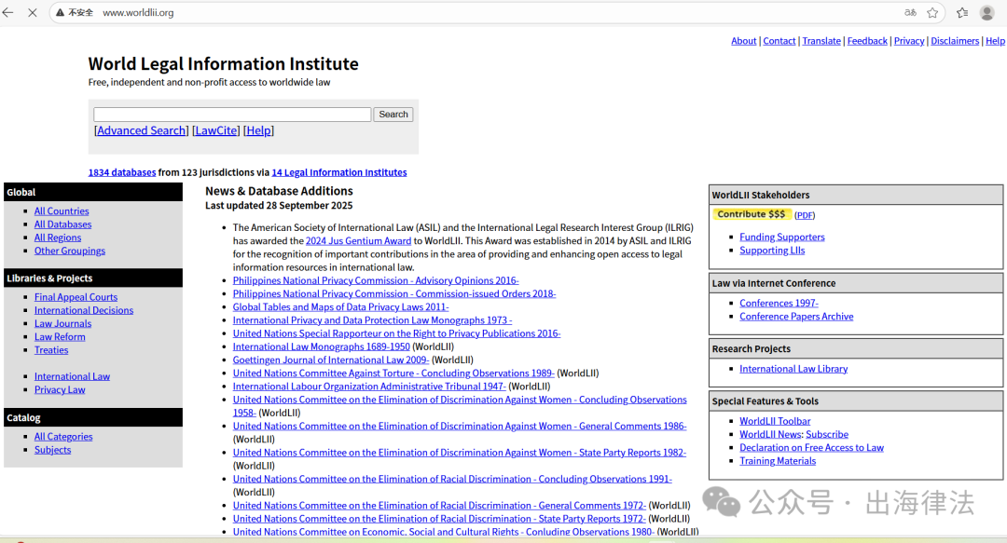Open Law Reform link

click(x=60, y=337)
